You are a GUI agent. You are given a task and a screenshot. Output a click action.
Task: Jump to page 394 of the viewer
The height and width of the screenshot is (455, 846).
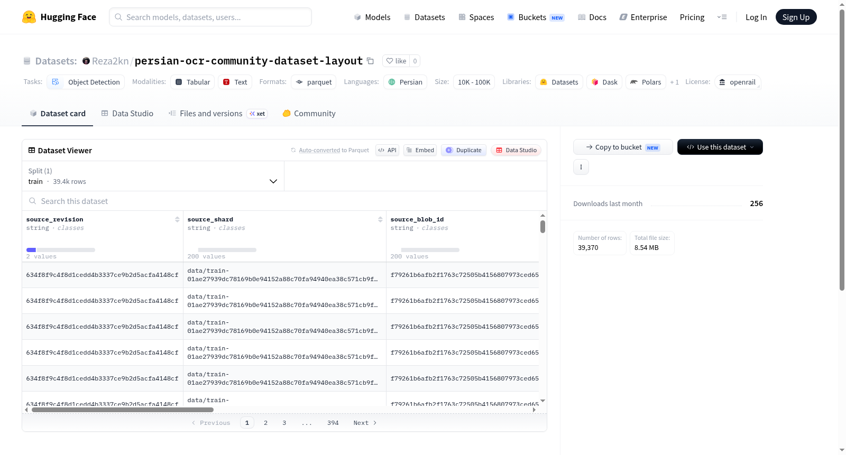(x=333, y=423)
